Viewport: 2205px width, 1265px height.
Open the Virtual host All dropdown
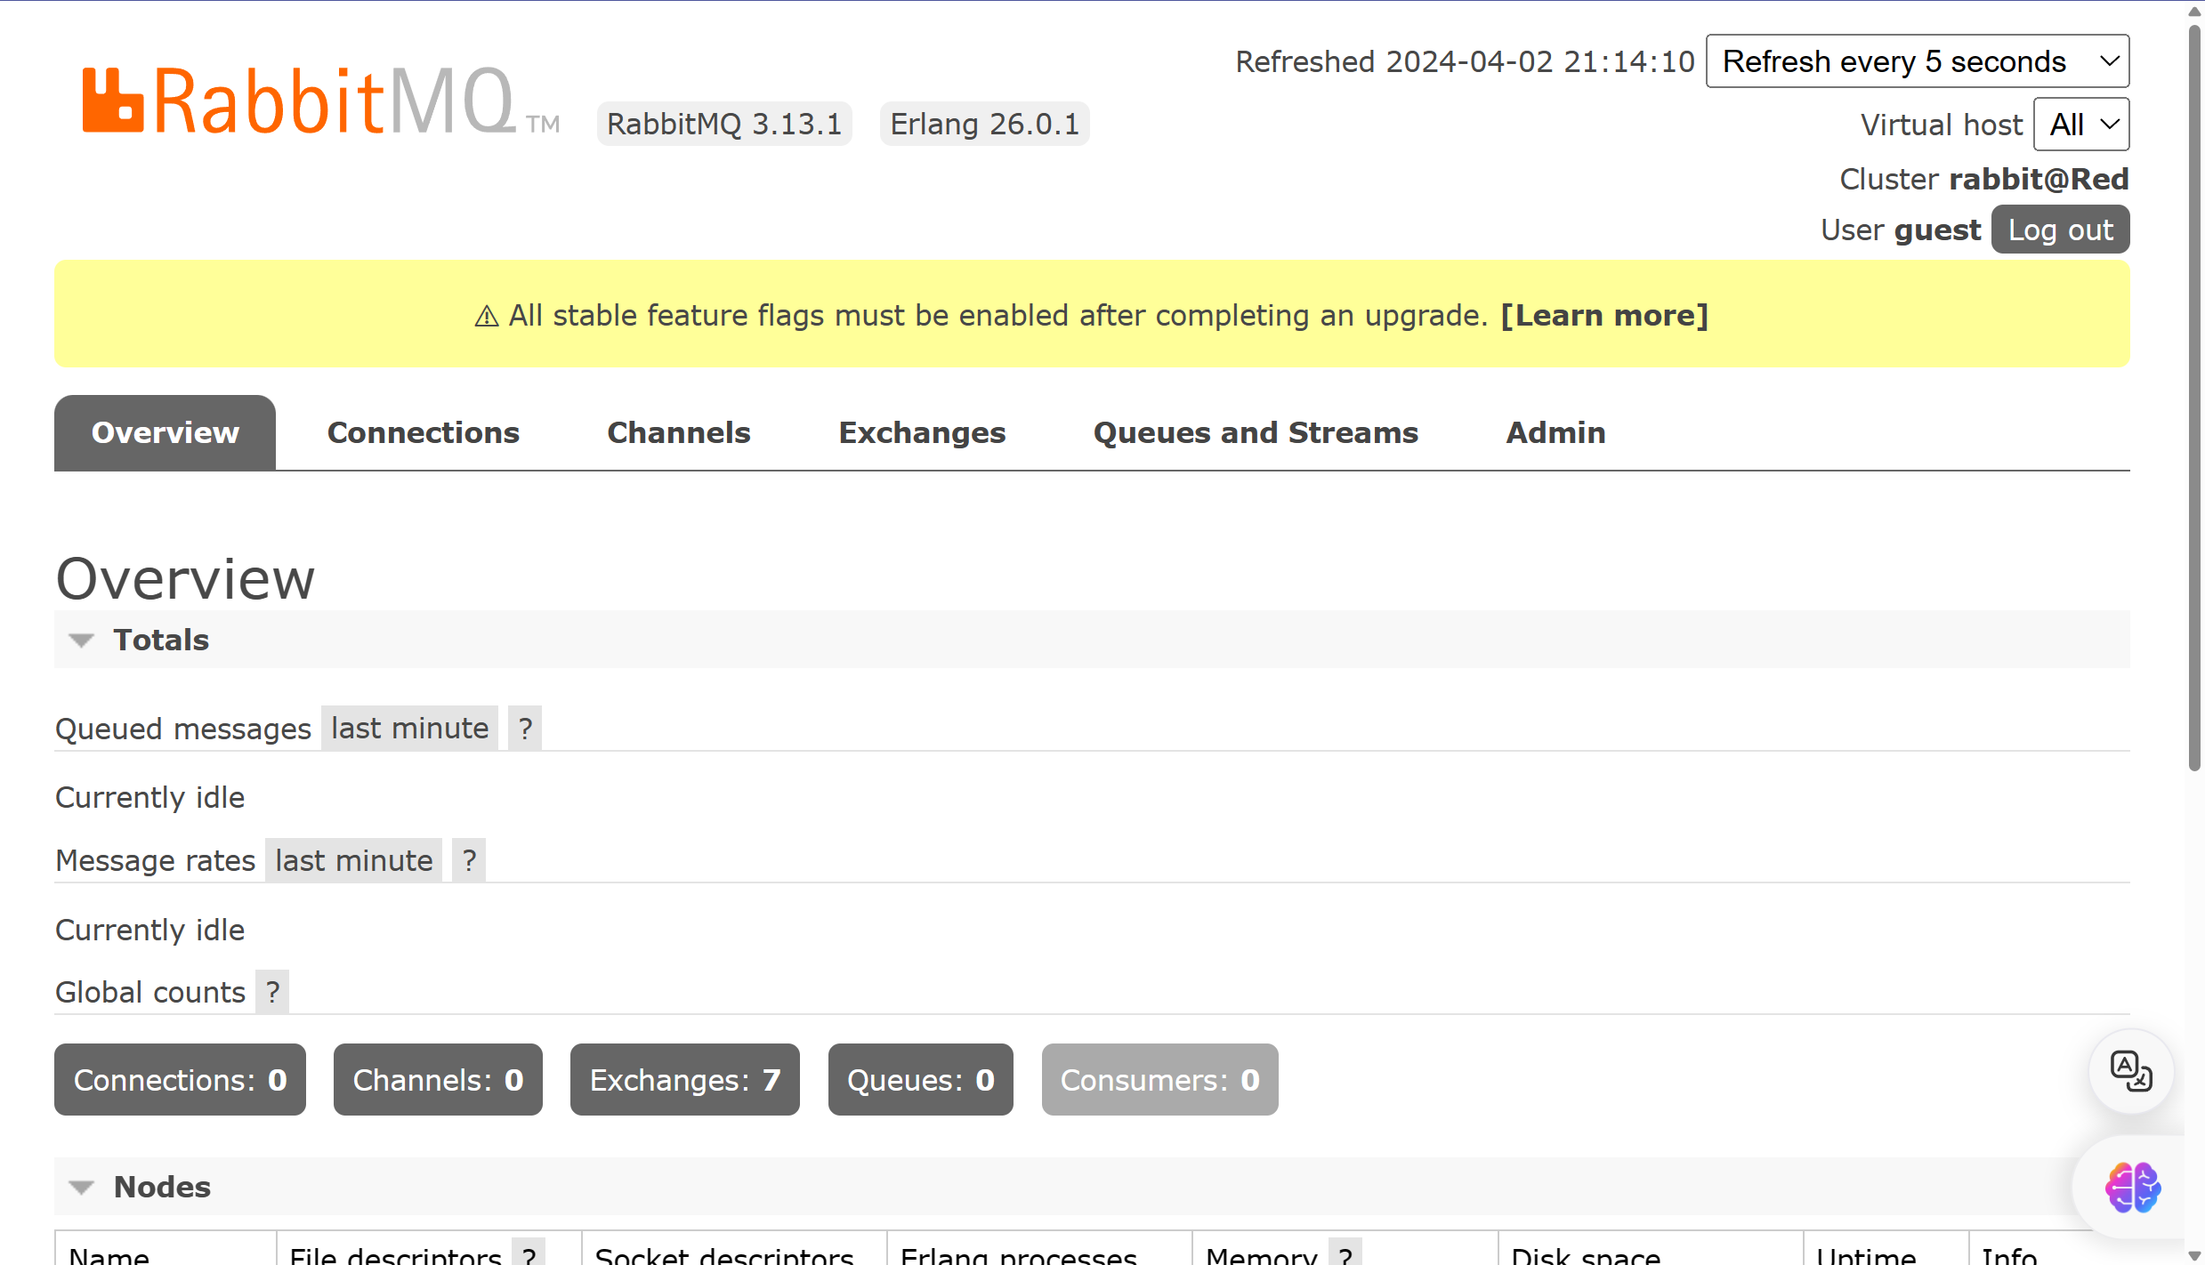(x=2081, y=125)
